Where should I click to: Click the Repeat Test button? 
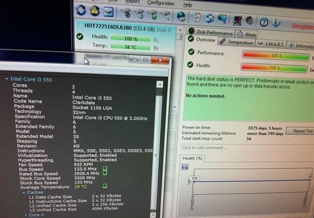[x=300, y=131]
